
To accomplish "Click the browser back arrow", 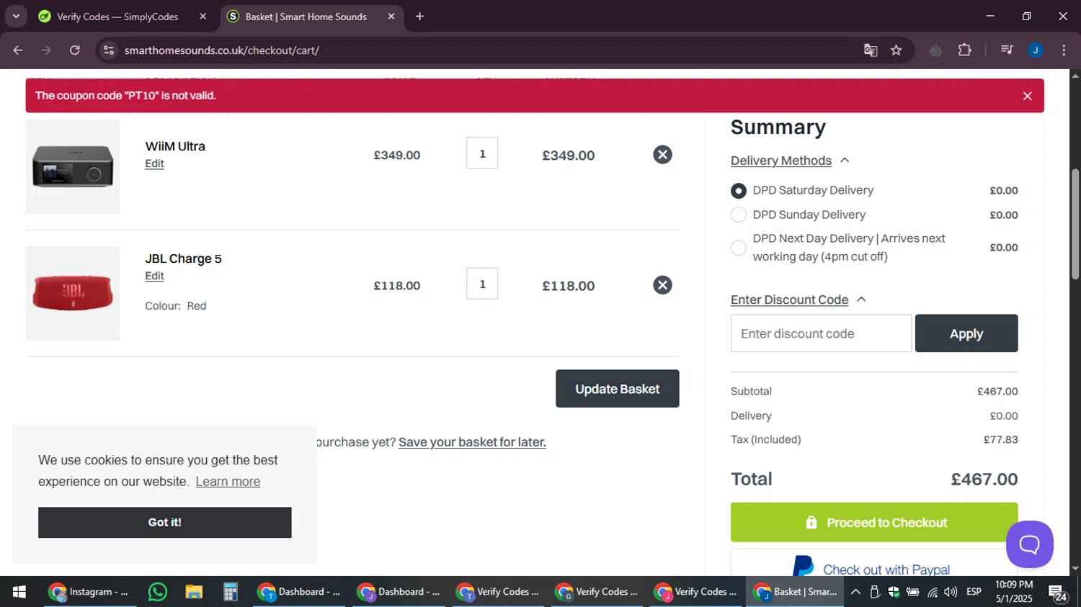I will [x=18, y=50].
